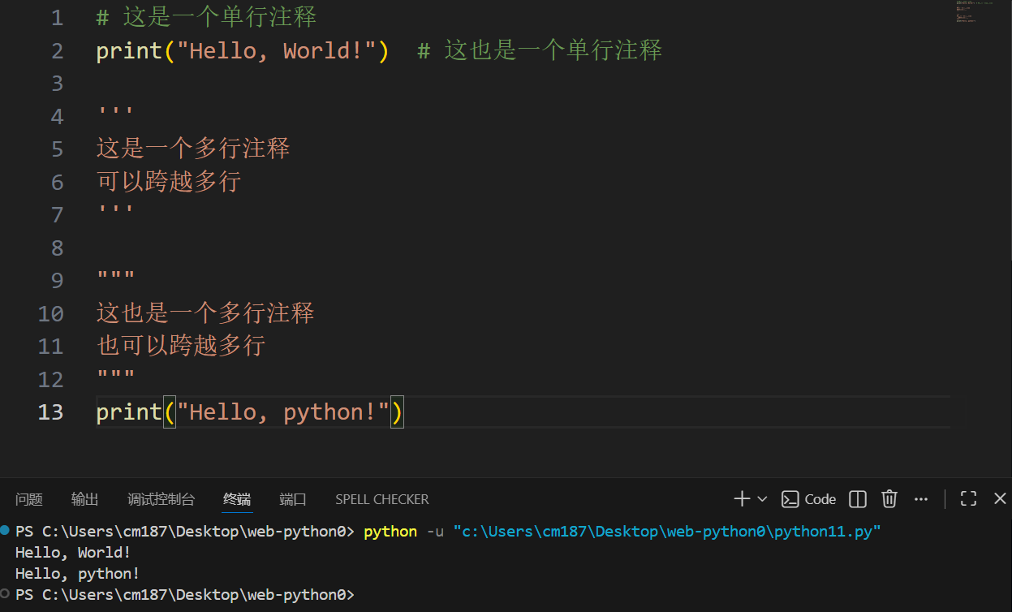Switch to the 端口 (Ports) tab
Image resolution: width=1012 pixels, height=612 pixels.
pyautogui.click(x=292, y=498)
